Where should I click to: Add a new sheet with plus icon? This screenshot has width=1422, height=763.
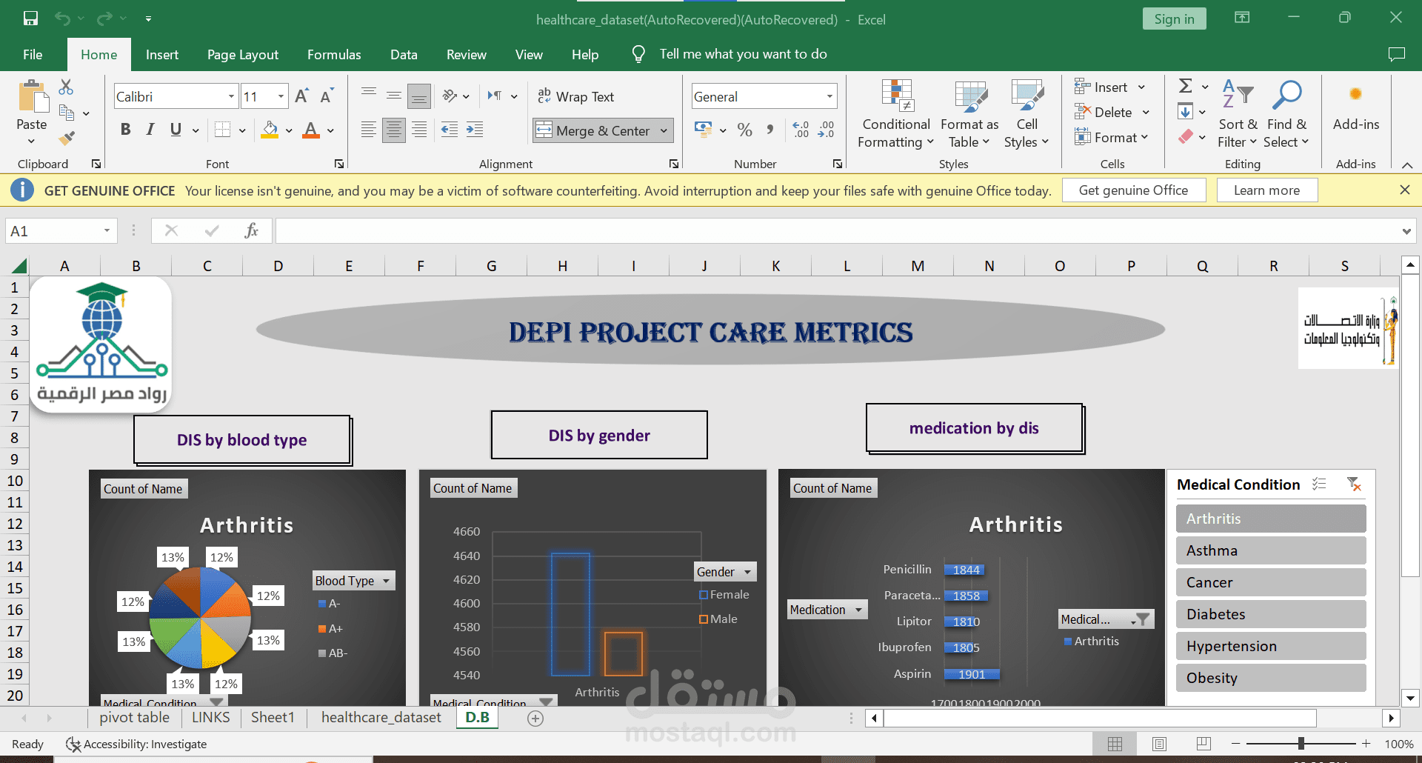535,718
